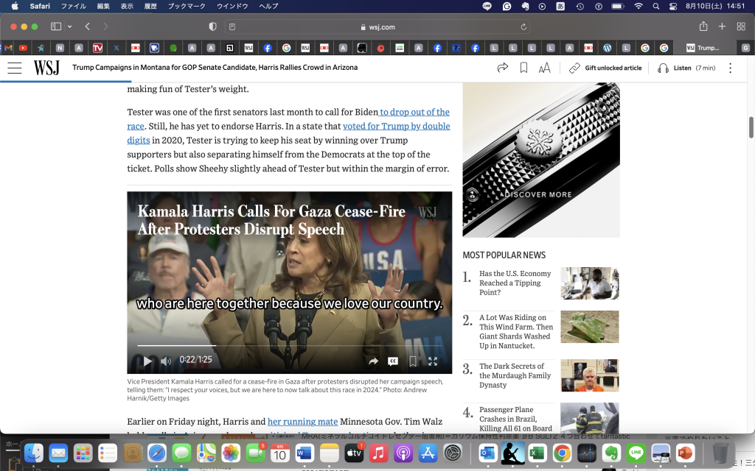This screenshot has height=471, width=755.
Task: Open the three-dot more options menu
Action: pos(730,68)
